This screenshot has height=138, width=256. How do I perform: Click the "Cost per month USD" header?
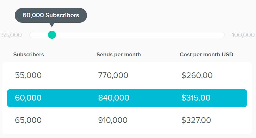206,54
